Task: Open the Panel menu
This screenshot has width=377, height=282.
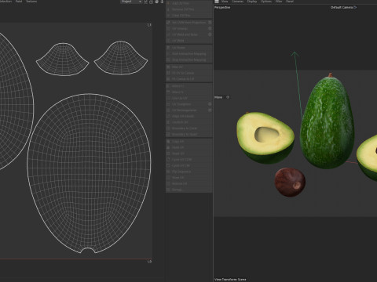Action: pyautogui.click(x=290, y=2)
